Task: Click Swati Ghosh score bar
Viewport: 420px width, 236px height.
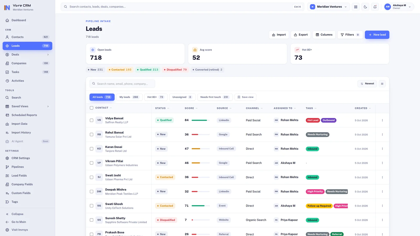Action: tap(201, 206)
